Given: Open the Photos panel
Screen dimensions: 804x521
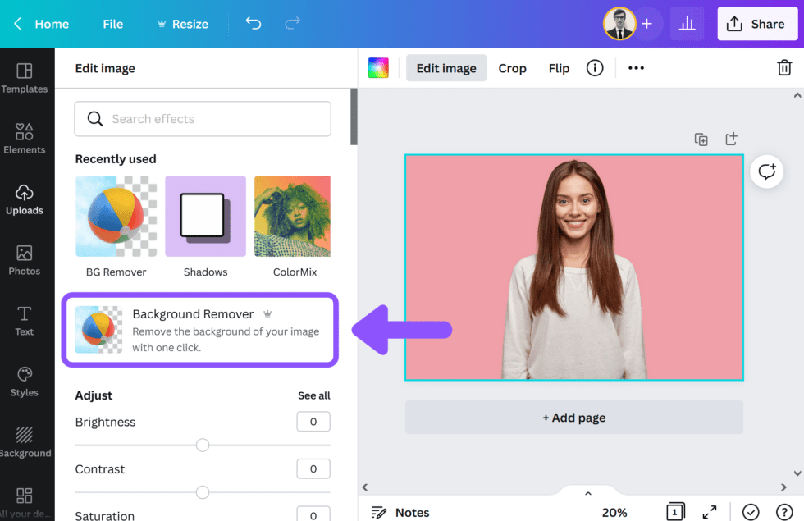Looking at the screenshot, I should 25,260.
